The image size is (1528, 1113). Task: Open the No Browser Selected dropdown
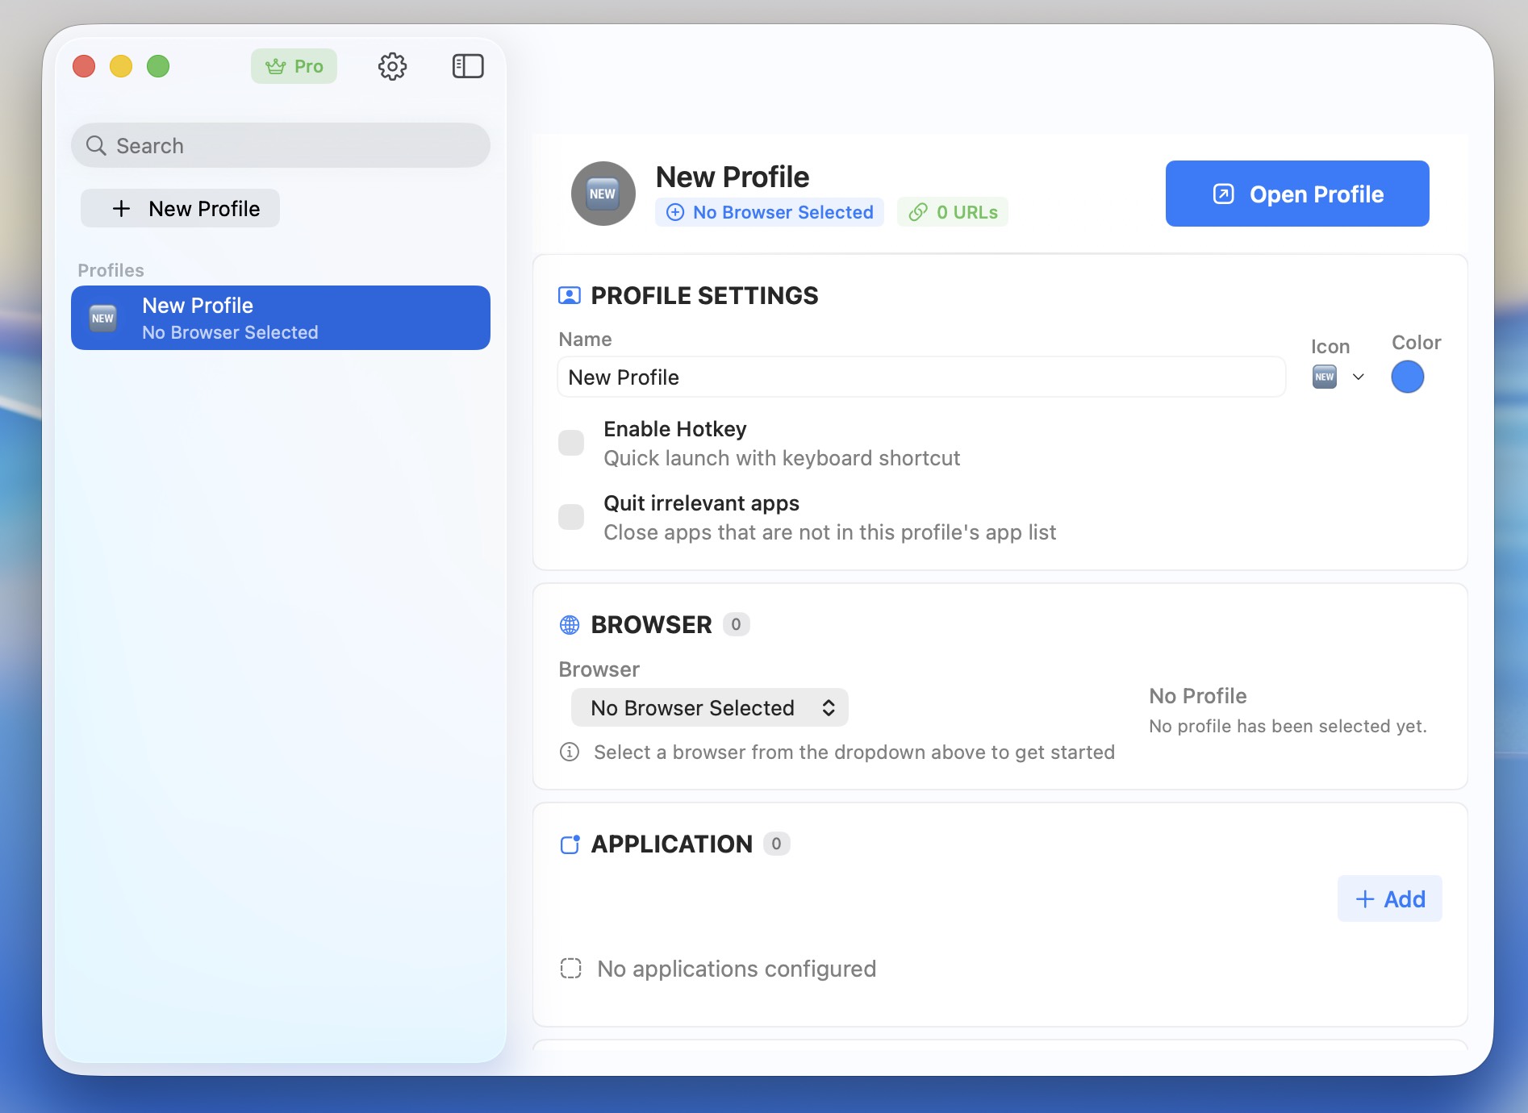[x=710, y=708]
